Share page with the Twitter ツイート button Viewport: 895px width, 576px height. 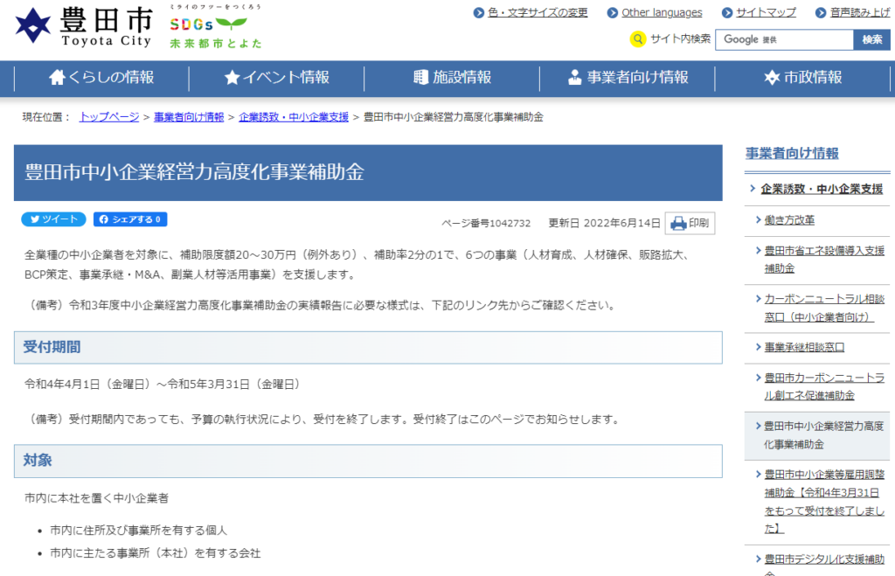[x=53, y=219]
